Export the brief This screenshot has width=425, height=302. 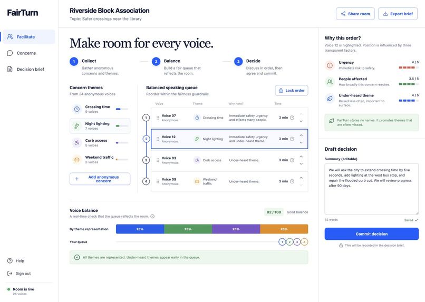[398, 14]
